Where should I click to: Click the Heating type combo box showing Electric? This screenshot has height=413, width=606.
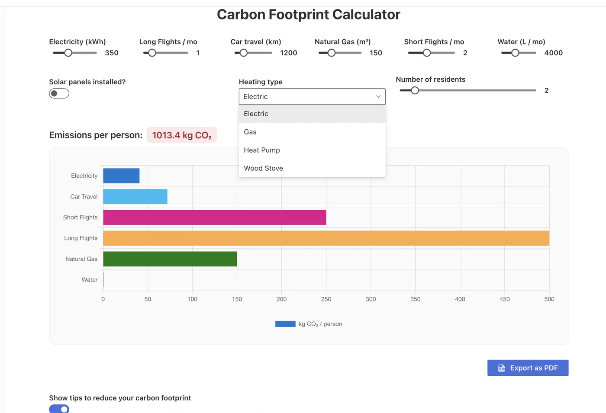pos(312,96)
